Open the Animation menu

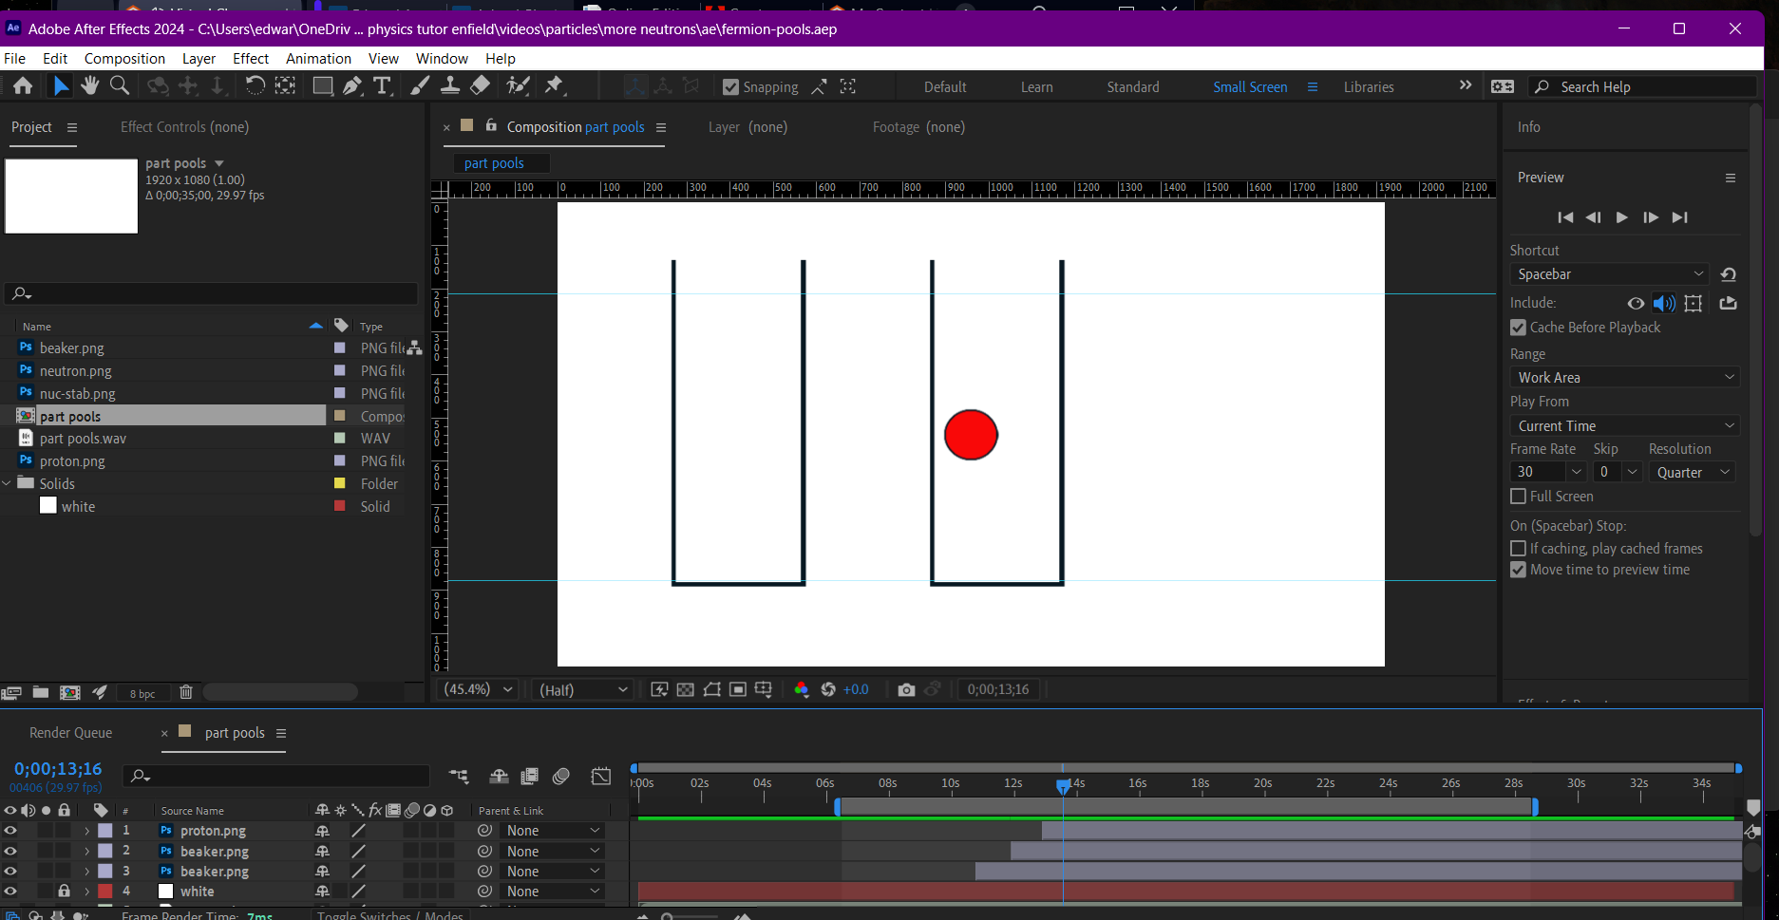click(x=318, y=59)
